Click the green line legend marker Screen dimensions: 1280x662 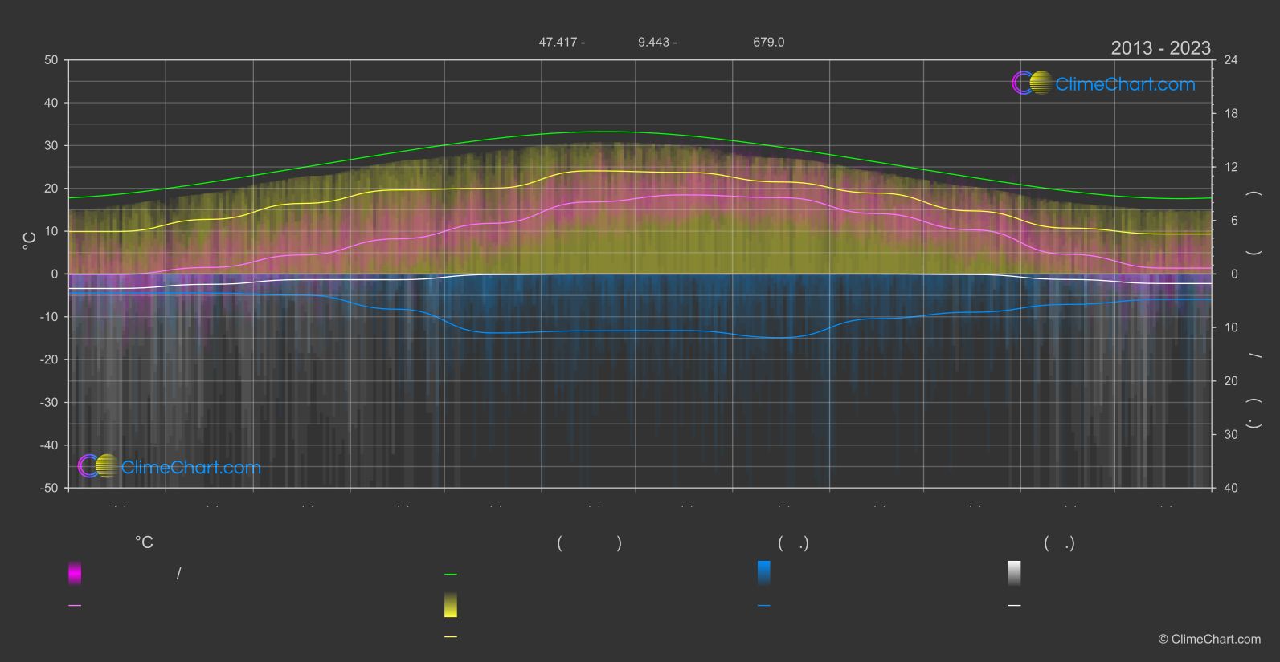(451, 575)
